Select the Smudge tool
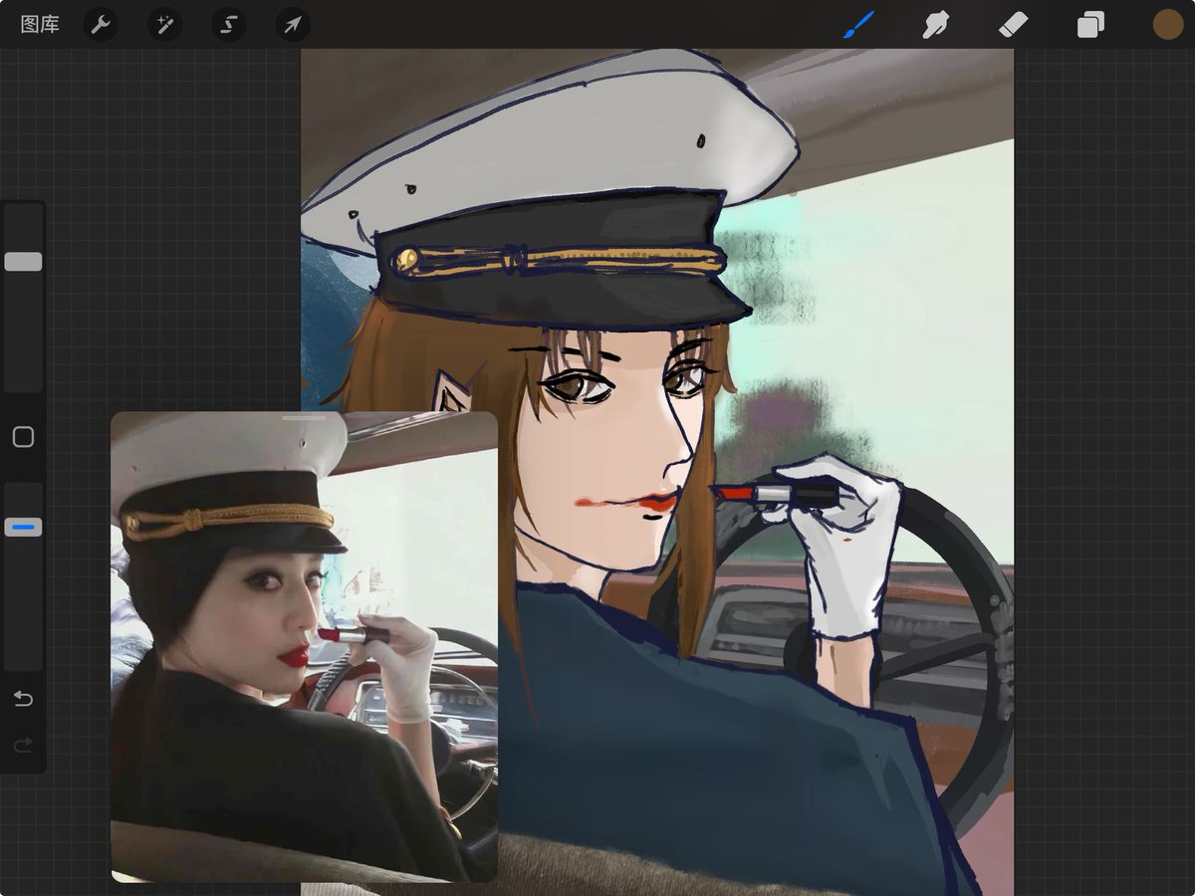 (x=935, y=25)
